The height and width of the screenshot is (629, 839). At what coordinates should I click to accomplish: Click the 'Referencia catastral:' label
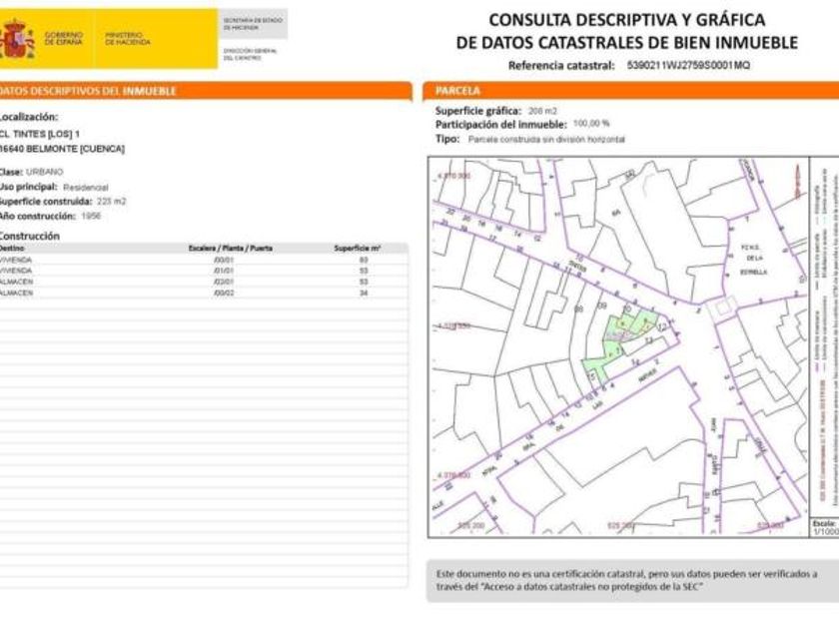pyautogui.click(x=561, y=66)
